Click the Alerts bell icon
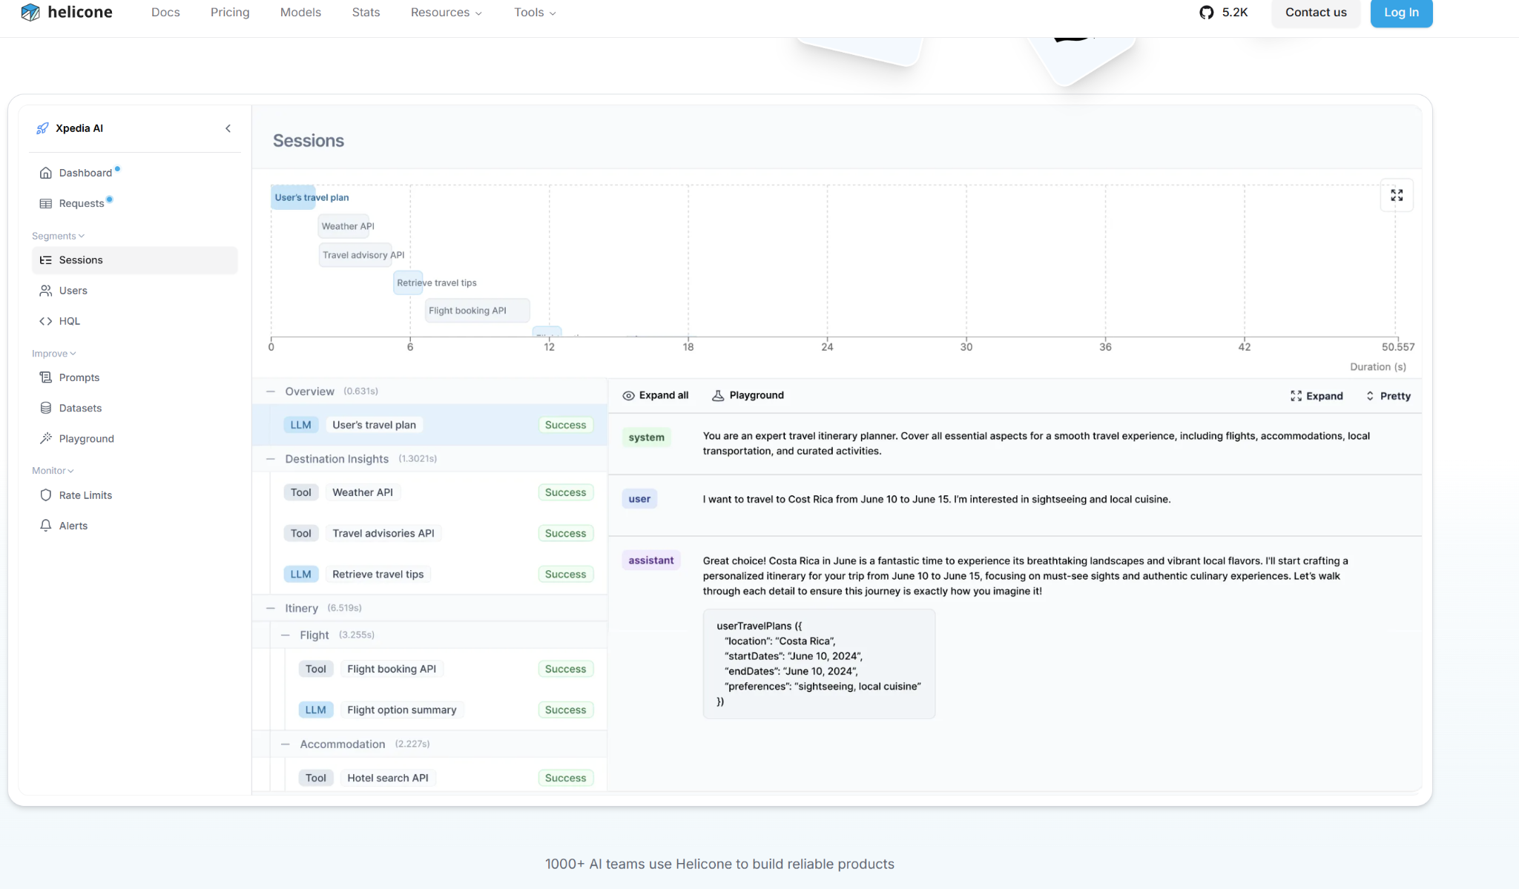1519x889 pixels. coord(45,526)
